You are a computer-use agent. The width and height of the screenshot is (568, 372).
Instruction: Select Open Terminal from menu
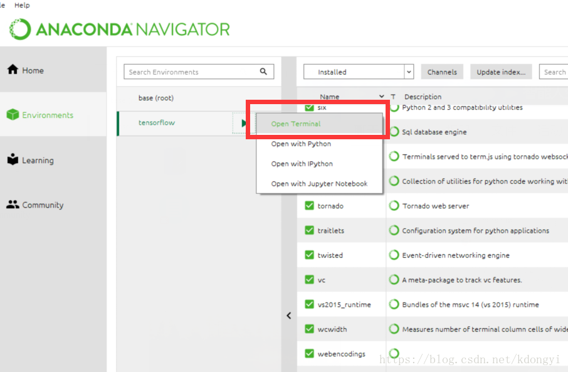[319, 124]
